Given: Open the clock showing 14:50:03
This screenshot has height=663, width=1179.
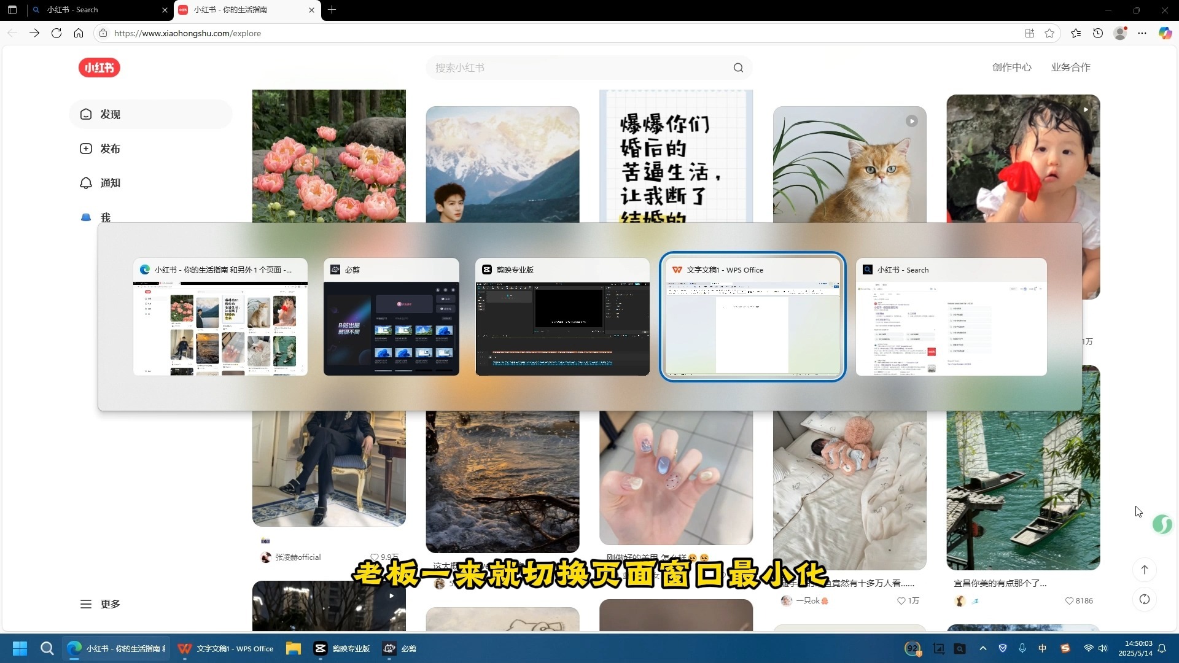Looking at the screenshot, I should [1135, 648].
